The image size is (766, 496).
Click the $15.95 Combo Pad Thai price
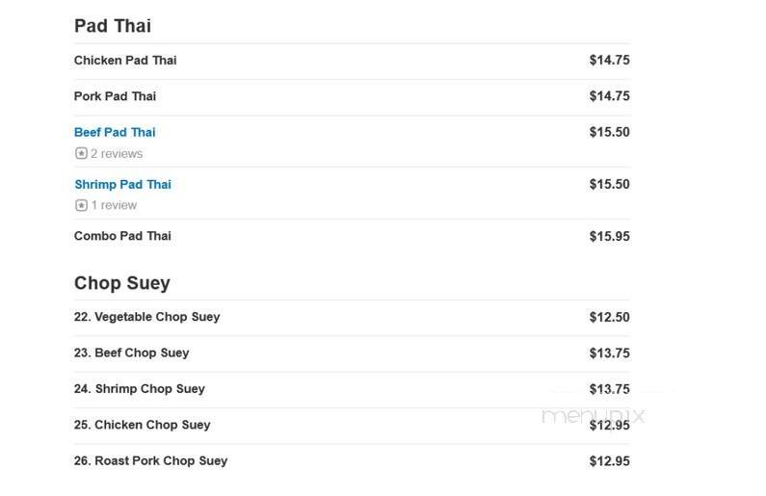[609, 236]
